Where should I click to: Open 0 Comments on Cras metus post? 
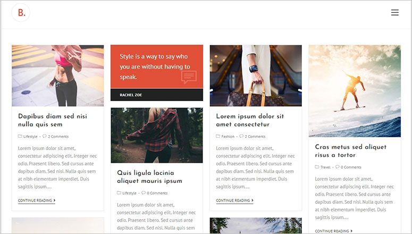(x=351, y=167)
